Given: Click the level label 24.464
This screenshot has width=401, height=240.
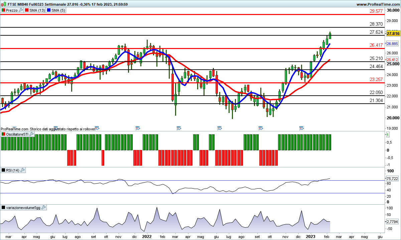Looking at the screenshot, I should [376, 66].
